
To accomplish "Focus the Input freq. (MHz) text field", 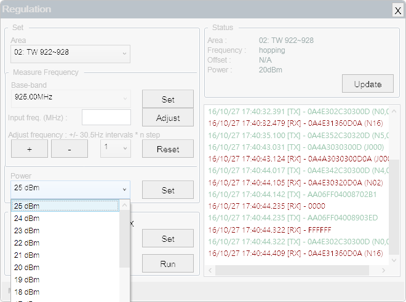I will 106,117.
